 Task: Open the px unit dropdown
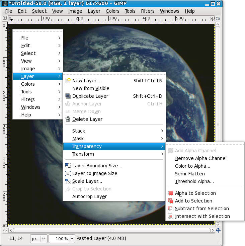click(x=44, y=239)
